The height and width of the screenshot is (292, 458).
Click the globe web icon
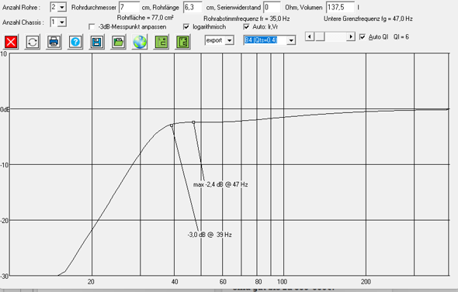(140, 42)
